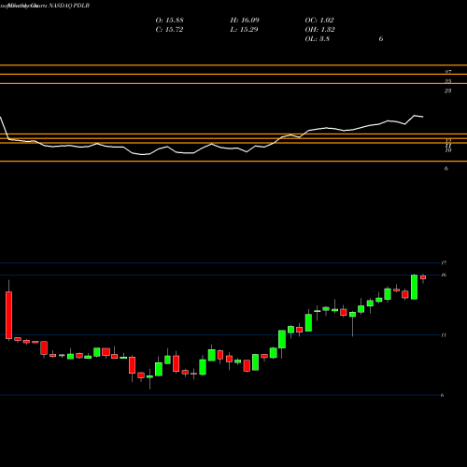This screenshot has height=467, width=467.
Task: Click the first tall red candle on the left
Action: click(9, 315)
